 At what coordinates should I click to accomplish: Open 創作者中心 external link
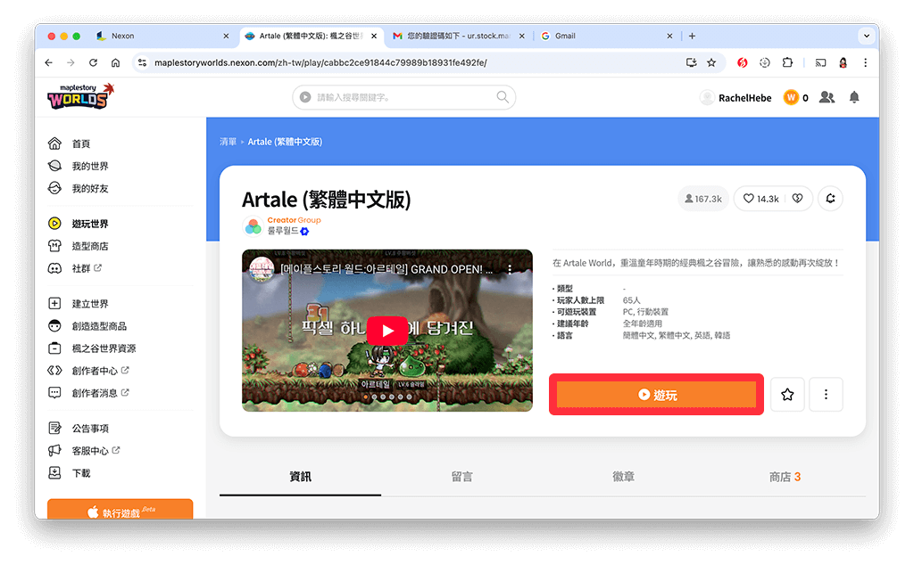[88, 371]
